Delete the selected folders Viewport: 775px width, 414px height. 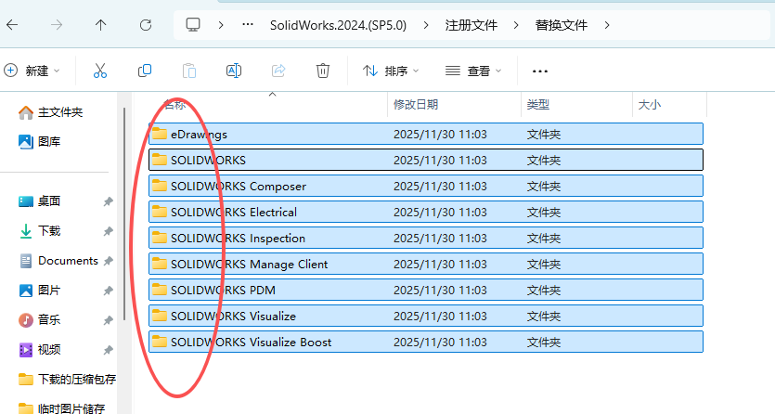(323, 71)
